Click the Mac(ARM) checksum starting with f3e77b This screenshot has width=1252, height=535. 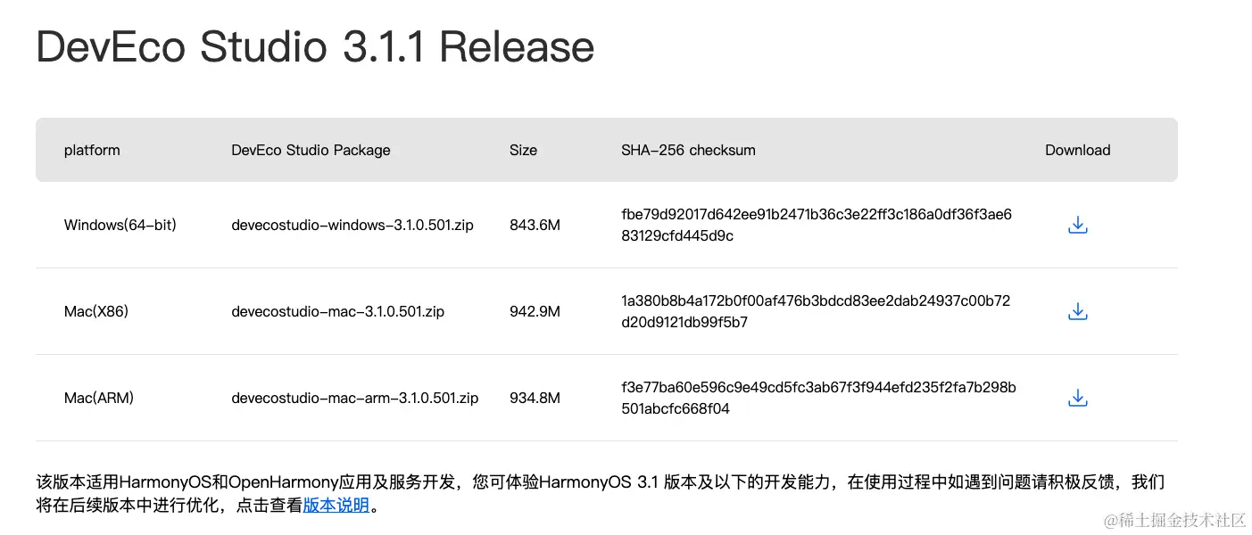(x=817, y=398)
